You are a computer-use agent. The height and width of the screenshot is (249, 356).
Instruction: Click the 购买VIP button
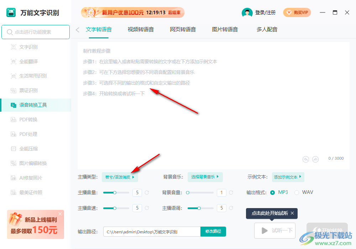tap(297, 12)
